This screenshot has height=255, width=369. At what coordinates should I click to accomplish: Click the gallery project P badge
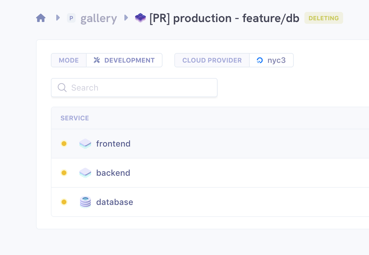tap(71, 18)
